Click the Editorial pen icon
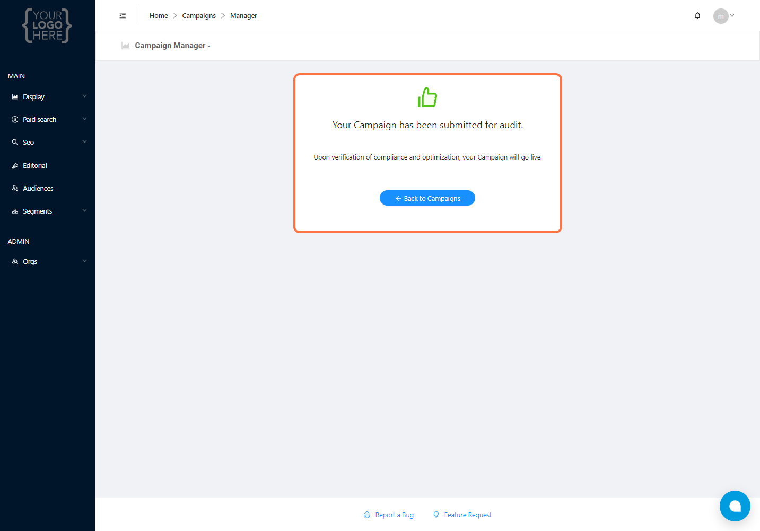760x531 pixels. (15, 166)
